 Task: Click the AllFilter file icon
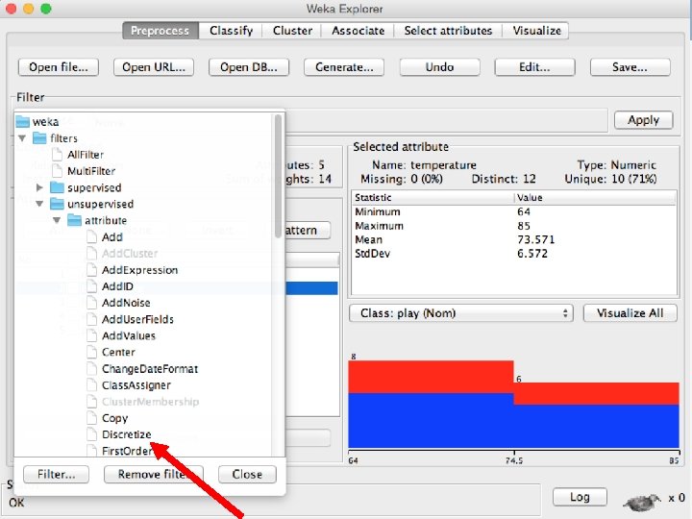pos(57,155)
